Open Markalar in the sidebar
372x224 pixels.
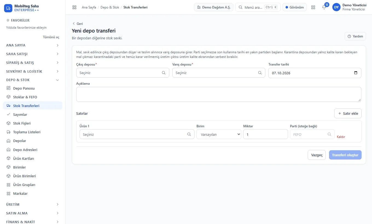coord(33,193)
